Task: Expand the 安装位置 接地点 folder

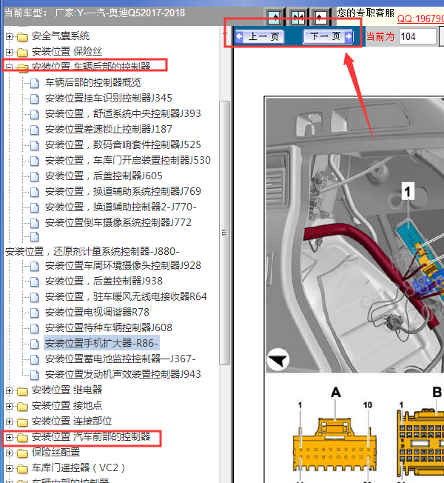Action: [9, 406]
